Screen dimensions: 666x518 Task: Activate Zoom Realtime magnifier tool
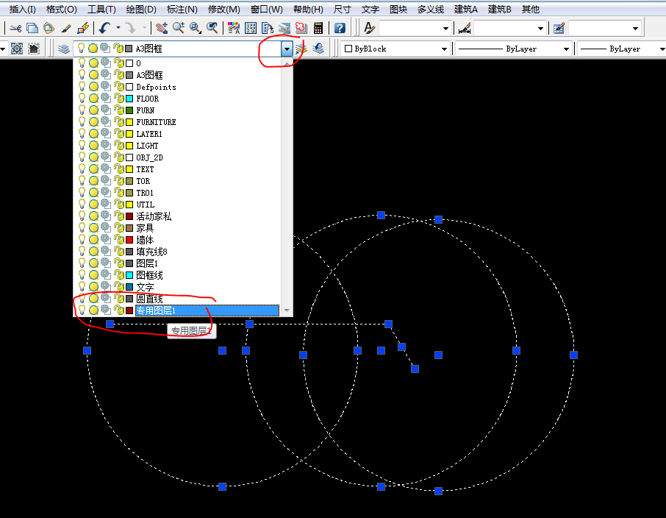(x=179, y=29)
